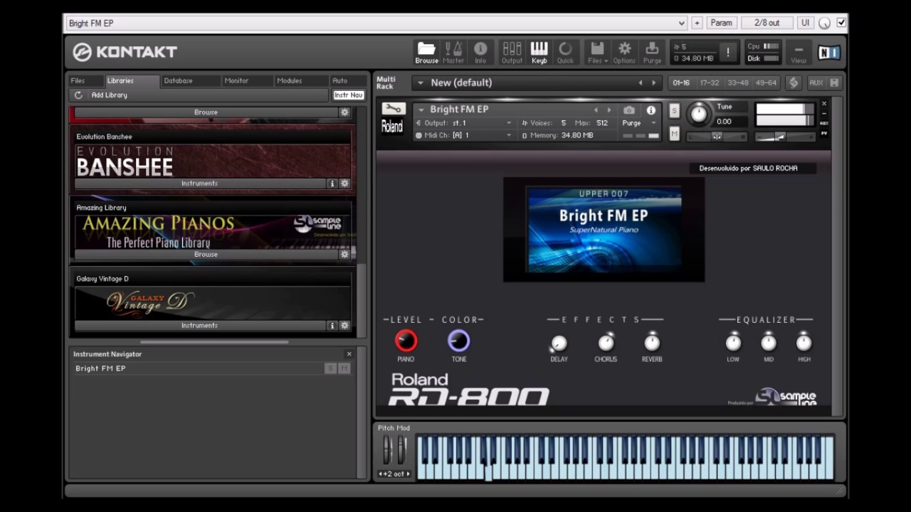Open Evolution Banshee library settings gear
Viewport: 911px width, 512px height.
[344, 183]
